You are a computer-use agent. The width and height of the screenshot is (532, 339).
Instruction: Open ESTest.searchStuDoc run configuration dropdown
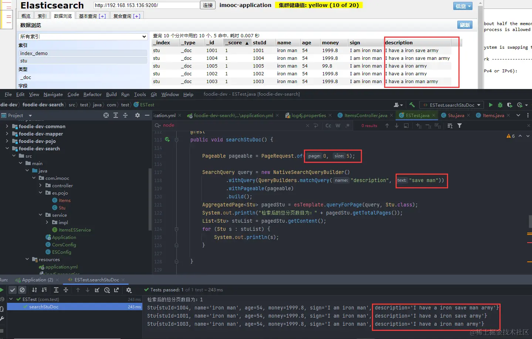[x=452, y=105]
